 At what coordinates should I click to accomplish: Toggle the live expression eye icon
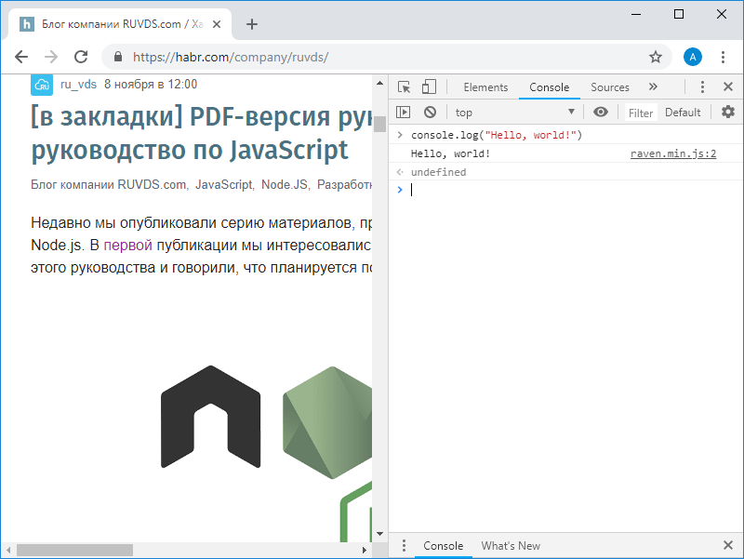pyautogui.click(x=601, y=113)
